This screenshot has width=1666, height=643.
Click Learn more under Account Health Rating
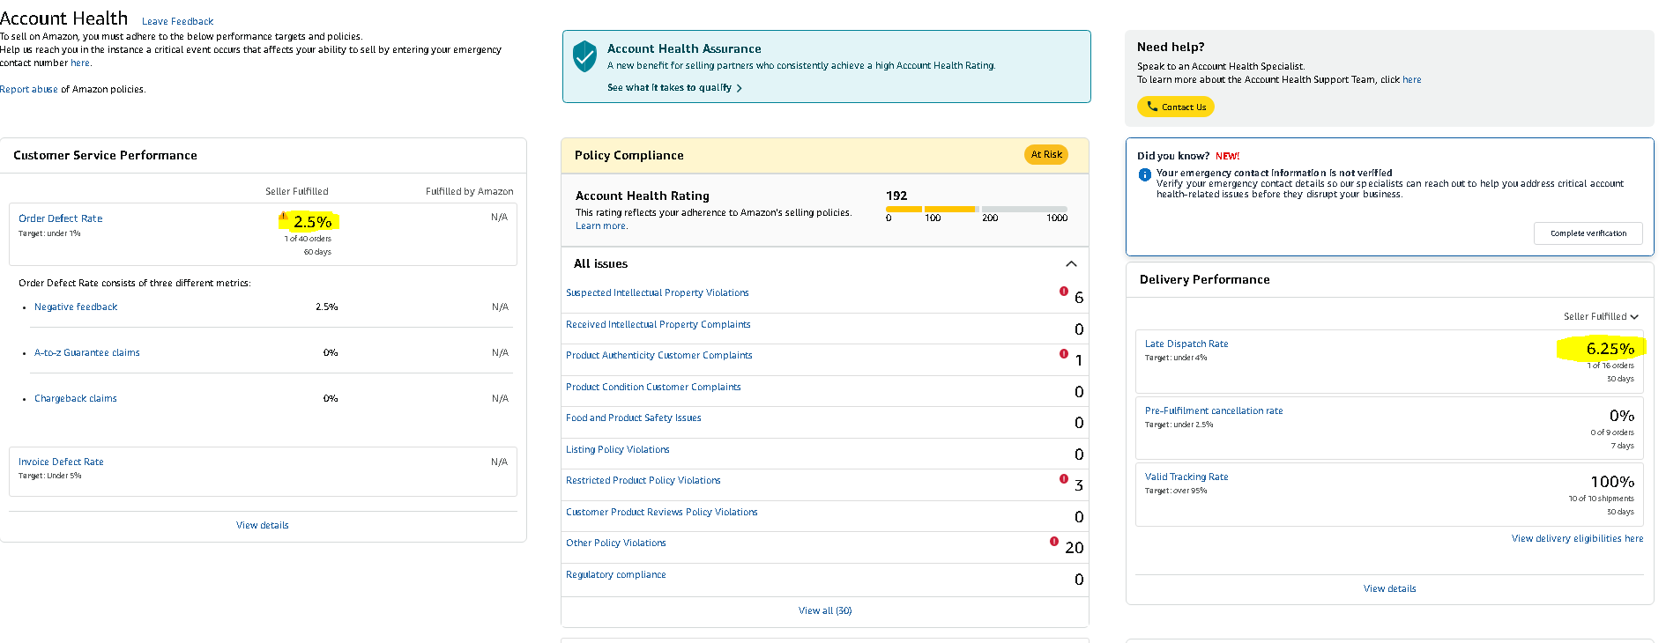[601, 226]
